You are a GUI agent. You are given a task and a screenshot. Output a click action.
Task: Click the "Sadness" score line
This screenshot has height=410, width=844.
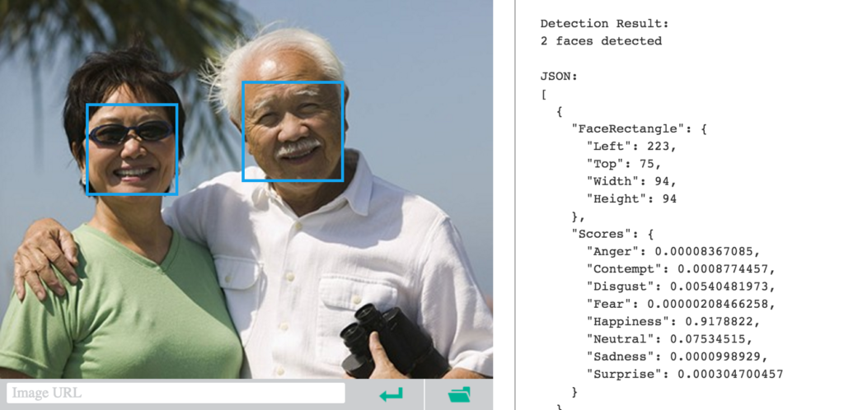coord(678,356)
